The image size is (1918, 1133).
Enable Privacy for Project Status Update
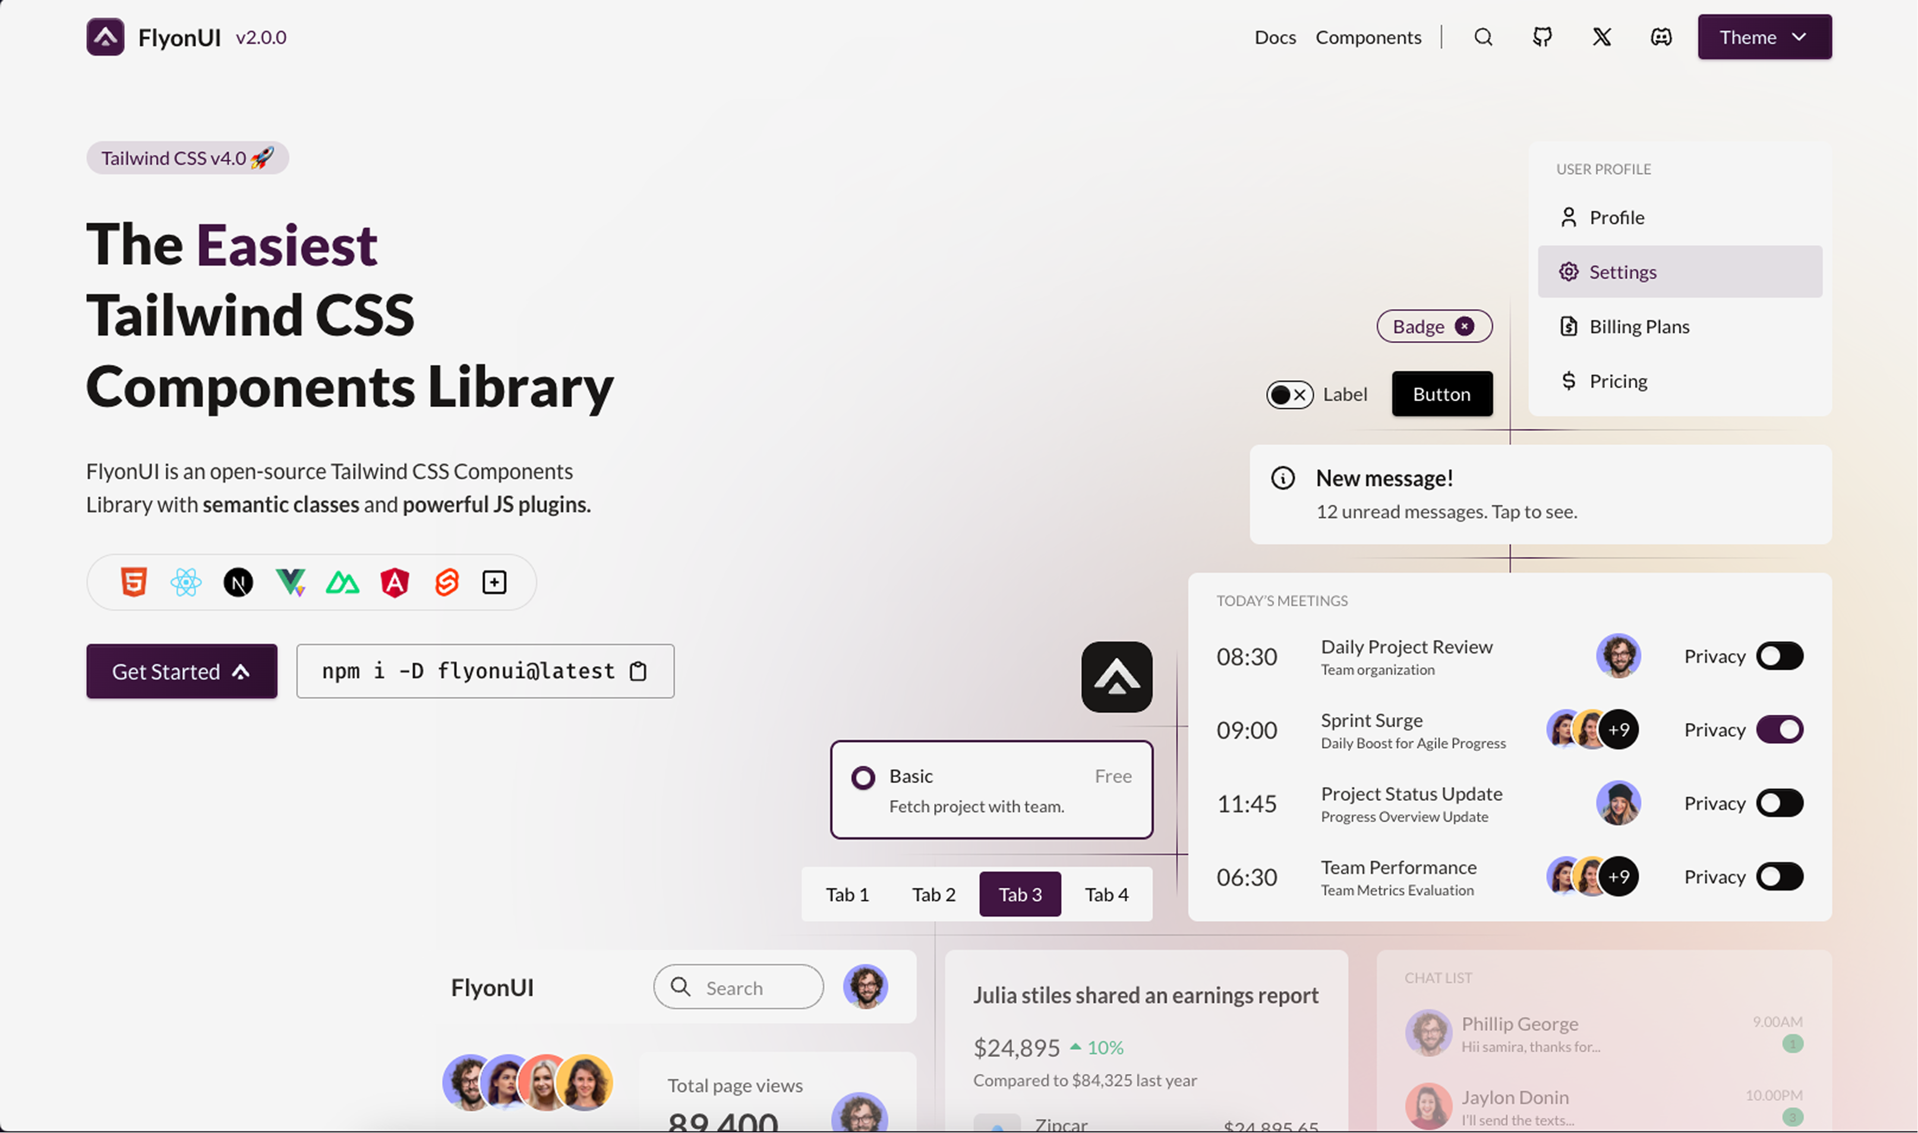[1780, 803]
